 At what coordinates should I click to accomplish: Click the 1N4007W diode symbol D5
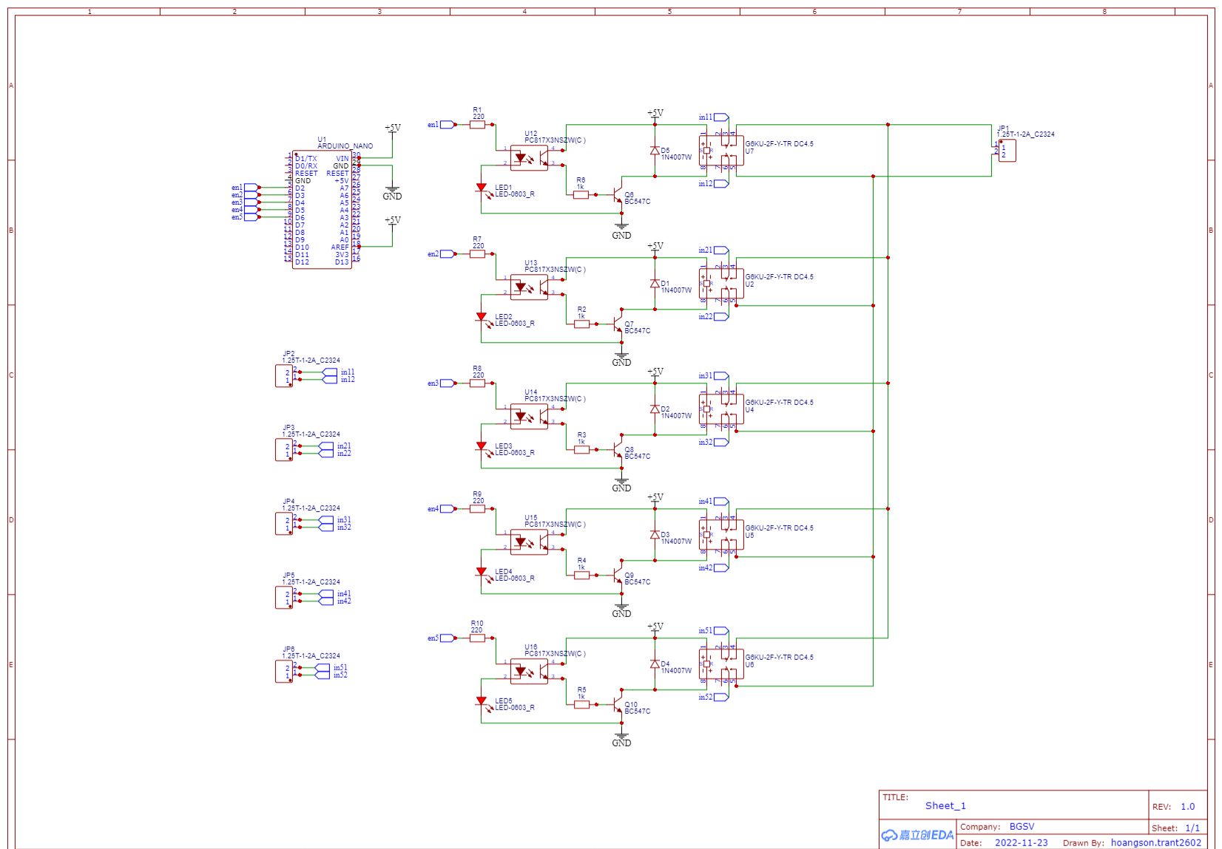pyautogui.click(x=655, y=151)
